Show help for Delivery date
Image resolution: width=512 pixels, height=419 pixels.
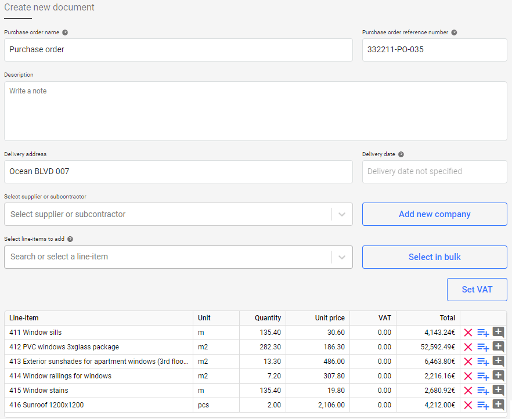pos(401,154)
